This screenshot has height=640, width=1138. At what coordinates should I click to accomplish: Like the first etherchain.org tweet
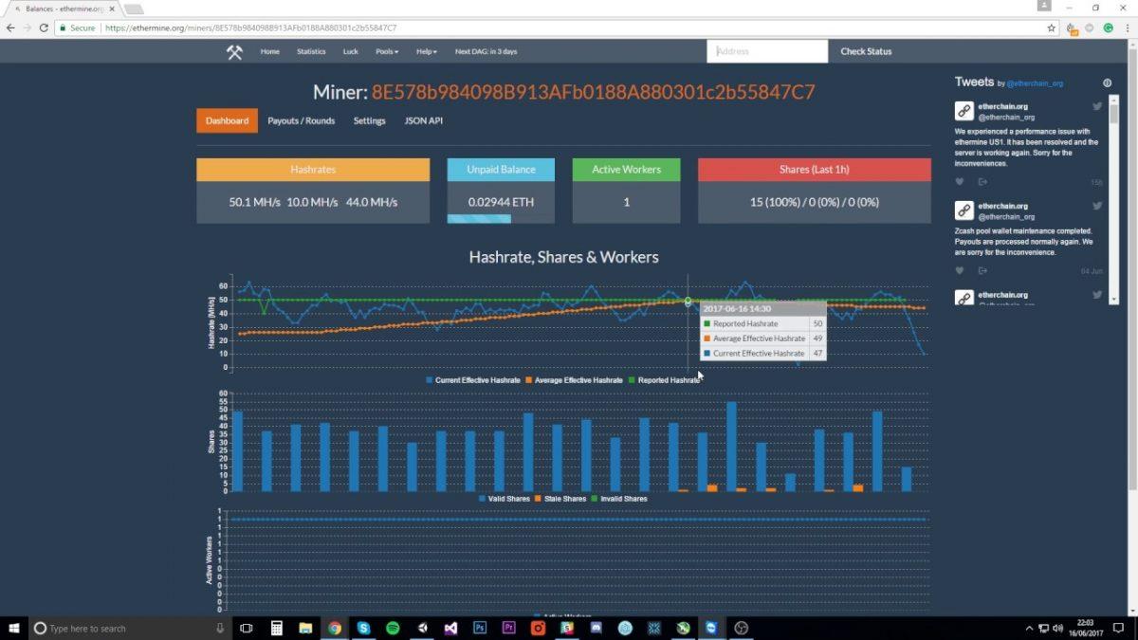pyautogui.click(x=960, y=182)
